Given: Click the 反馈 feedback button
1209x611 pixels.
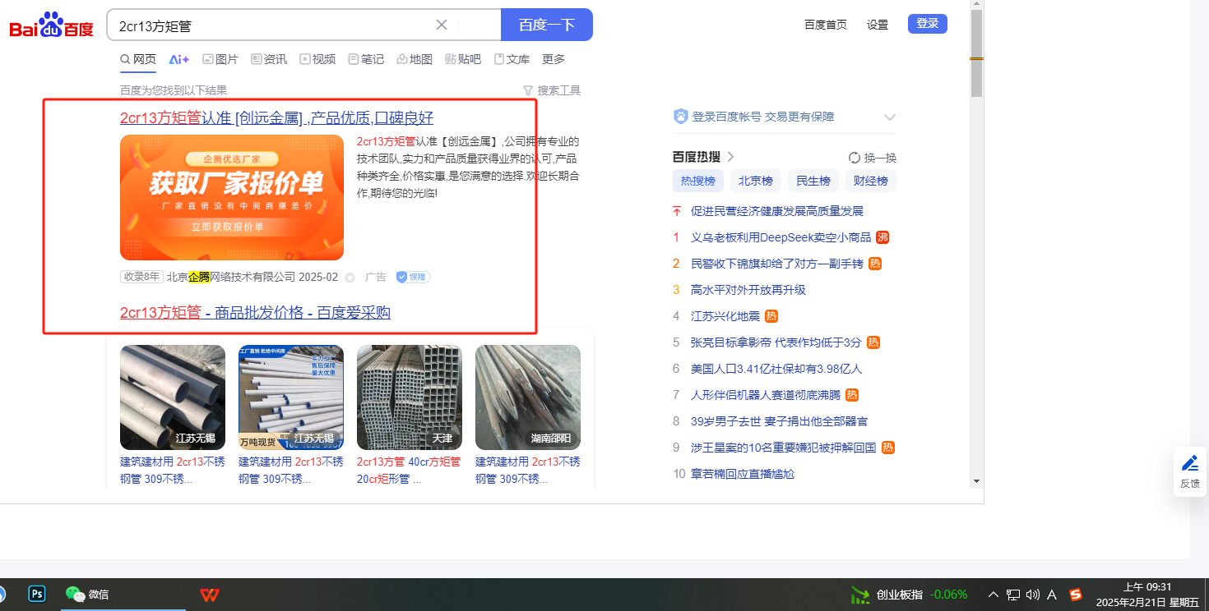Looking at the screenshot, I should tap(1189, 471).
